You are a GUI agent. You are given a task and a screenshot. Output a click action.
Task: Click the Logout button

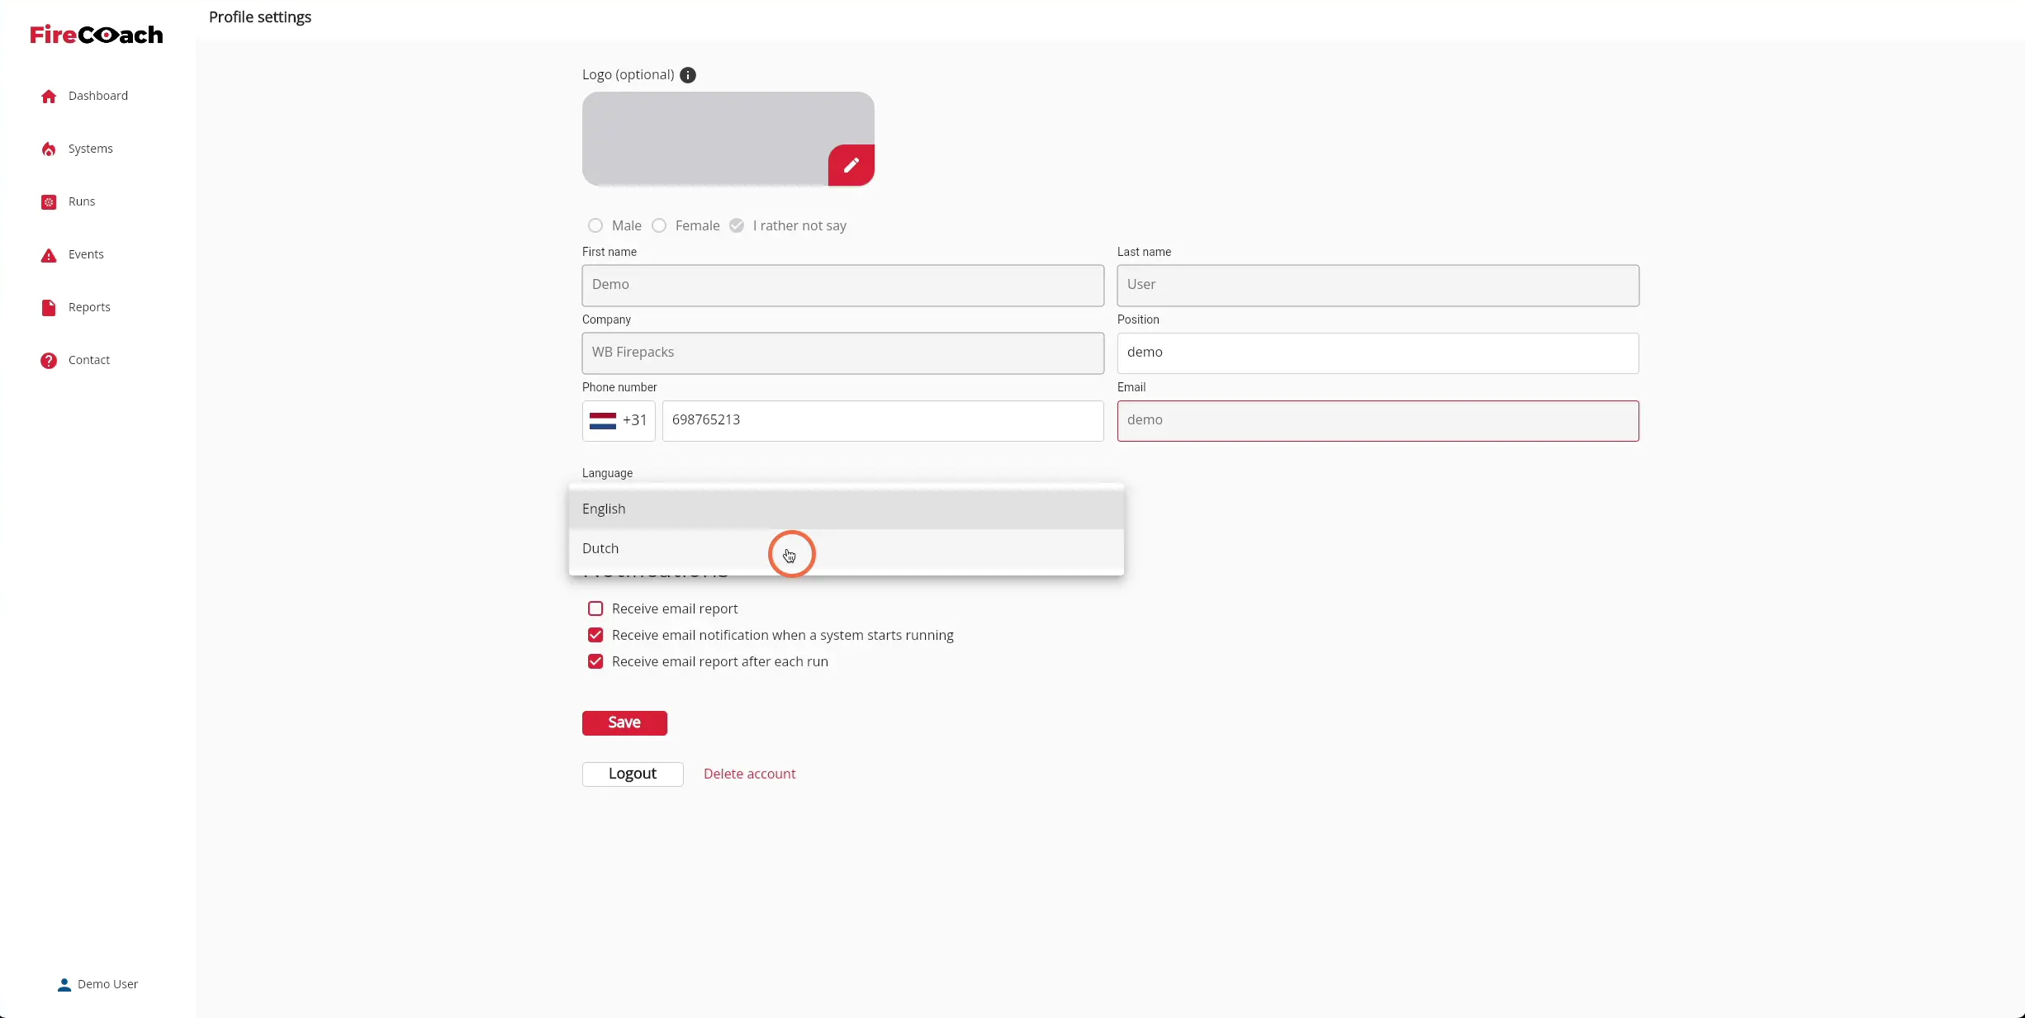pos(633,774)
